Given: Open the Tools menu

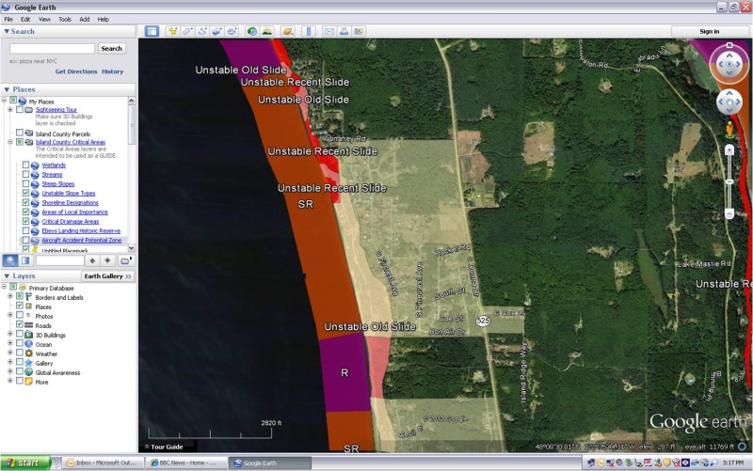Looking at the screenshot, I should coord(65,20).
